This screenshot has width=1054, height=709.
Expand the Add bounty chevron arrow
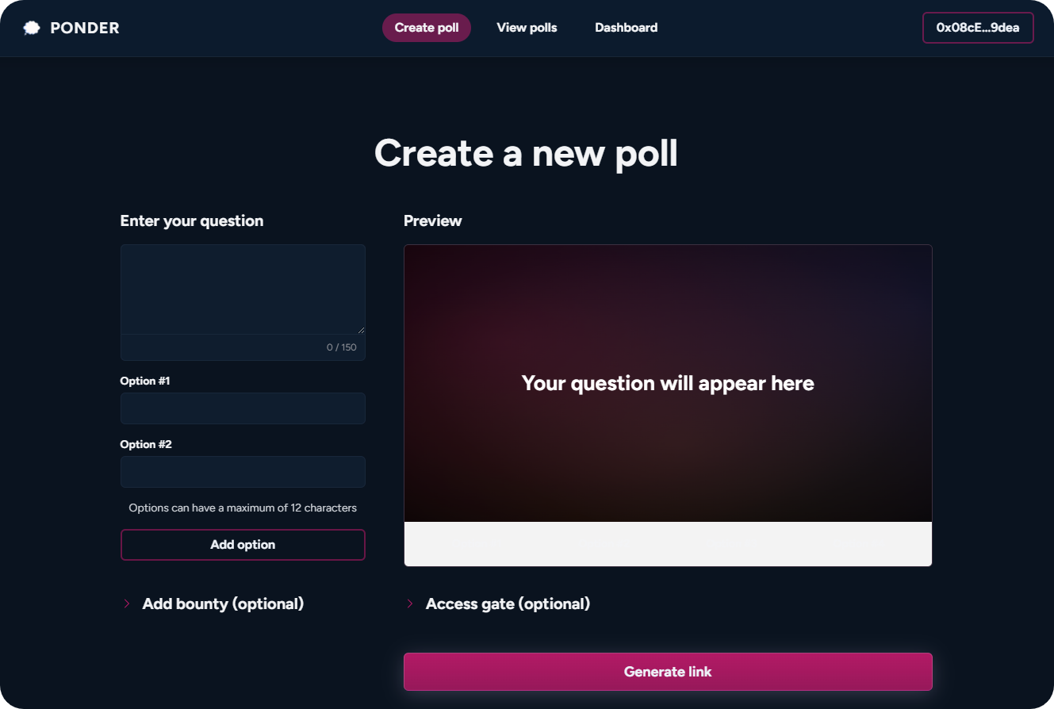click(127, 604)
